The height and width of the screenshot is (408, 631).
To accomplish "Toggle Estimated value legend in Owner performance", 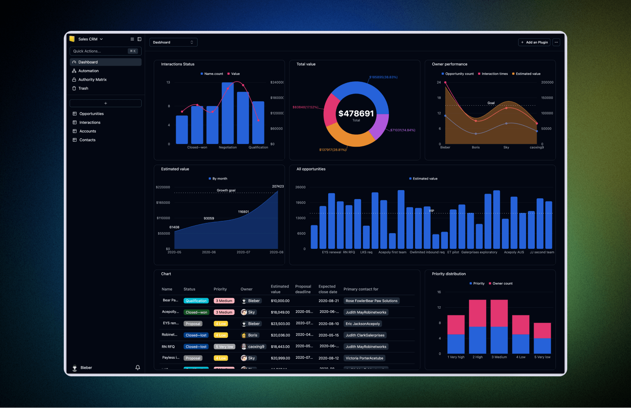I will click(x=526, y=74).
